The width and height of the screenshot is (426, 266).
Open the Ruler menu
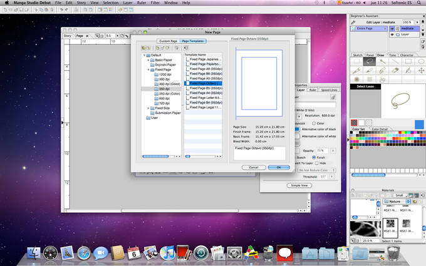click(142, 3)
